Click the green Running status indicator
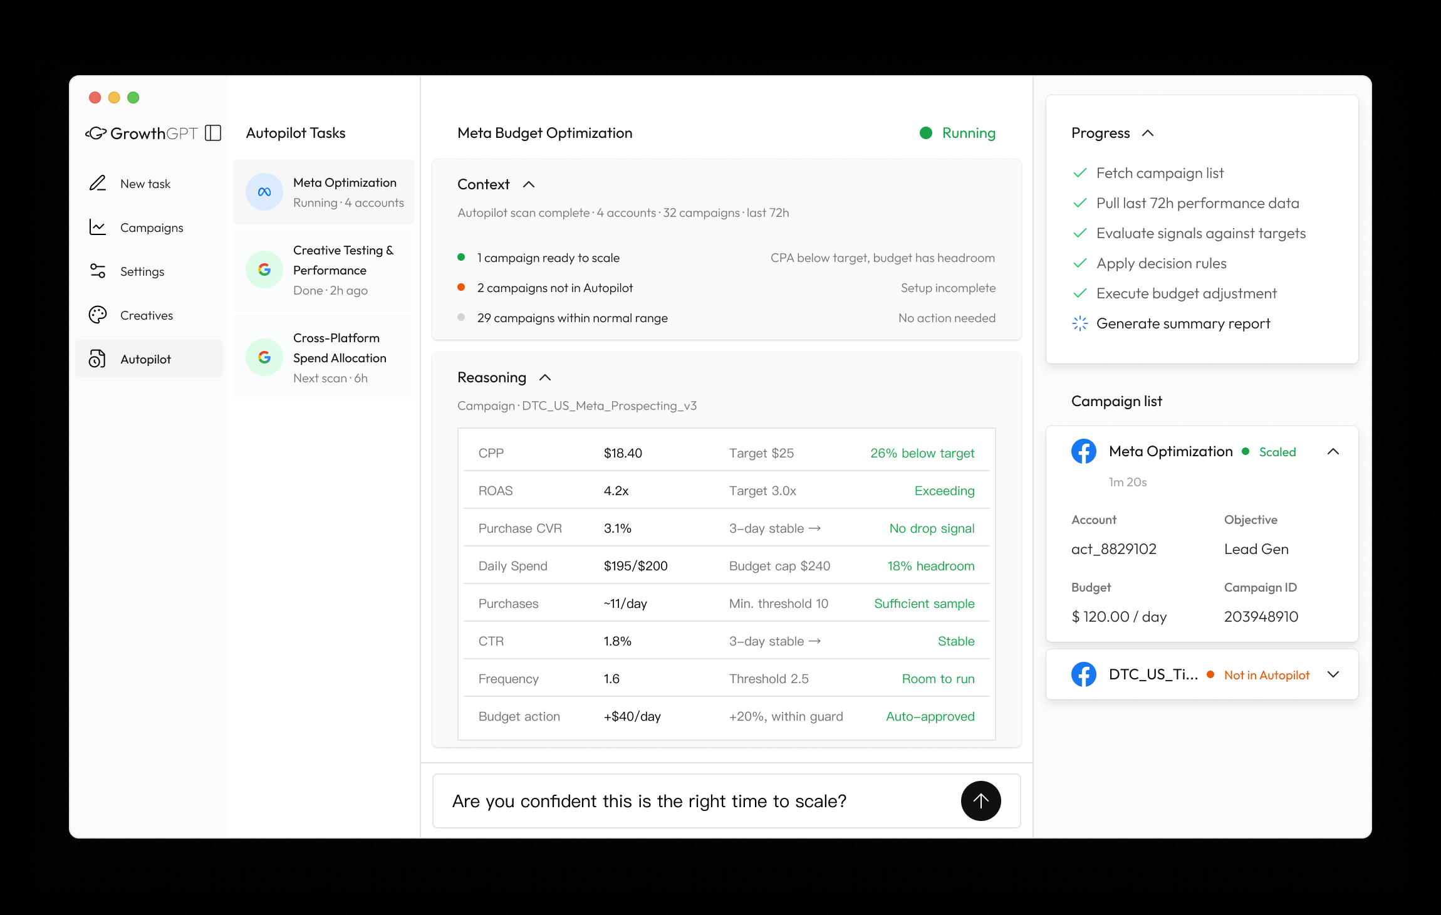Viewport: 1441px width, 915px height. click(926, 133)
